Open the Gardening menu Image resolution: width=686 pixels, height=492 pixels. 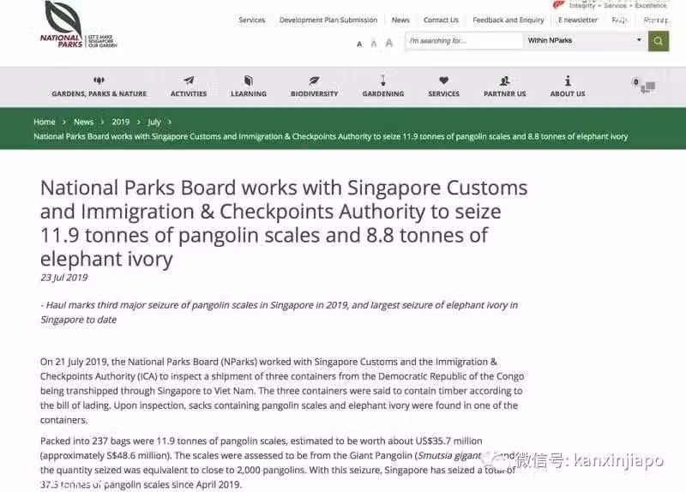[x=382, y=93]
